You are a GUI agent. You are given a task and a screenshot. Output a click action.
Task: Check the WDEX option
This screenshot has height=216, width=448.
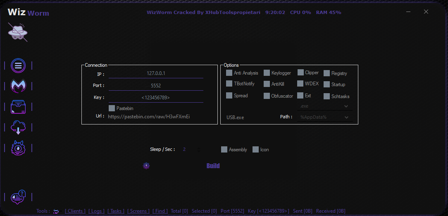click(300, 84)
